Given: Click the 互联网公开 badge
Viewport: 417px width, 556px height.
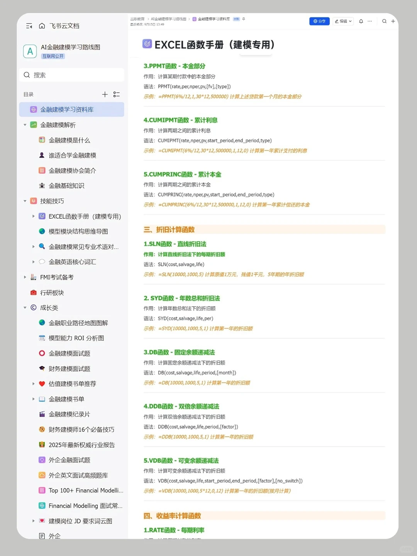Looking at the screenshot, I should tap(53, 56).
